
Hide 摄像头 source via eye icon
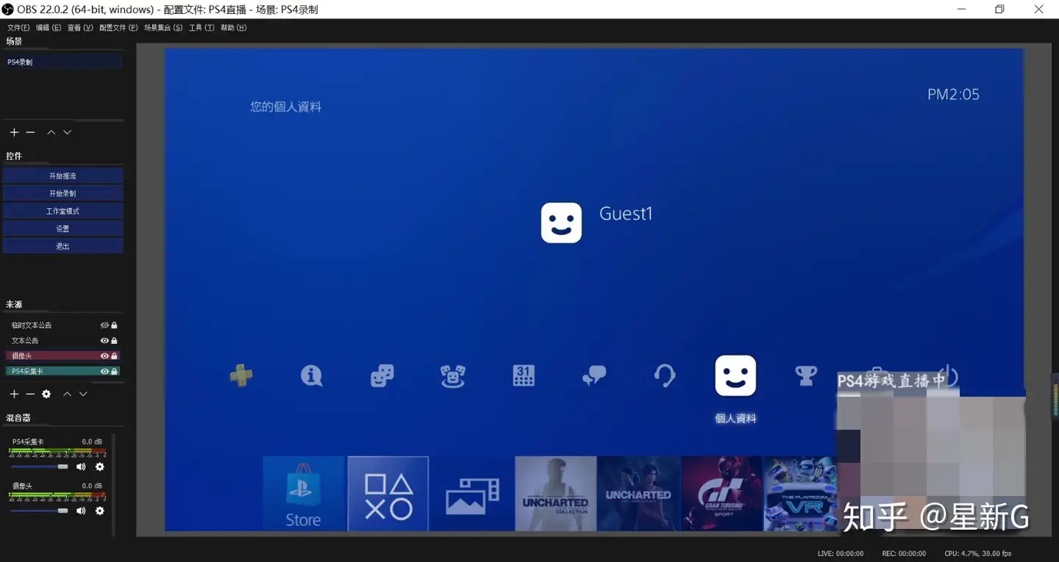(x=104, y=356)
